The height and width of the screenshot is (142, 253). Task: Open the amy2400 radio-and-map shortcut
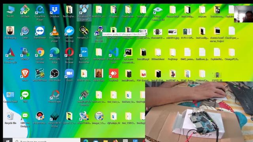(40, 75)
